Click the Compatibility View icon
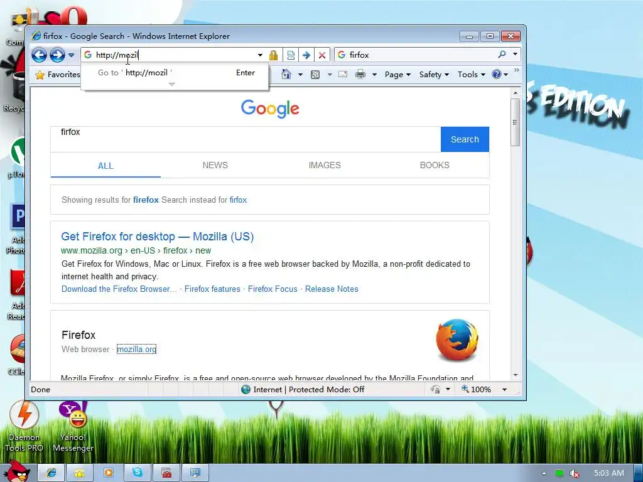 coord(291,55)
